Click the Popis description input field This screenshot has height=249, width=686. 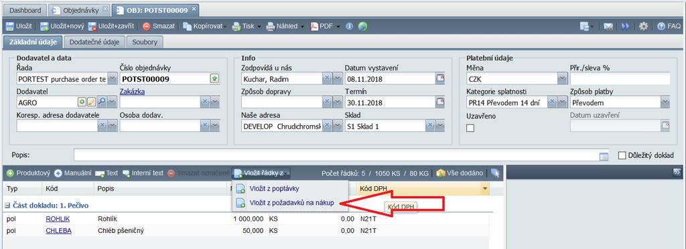click(336, 155)
